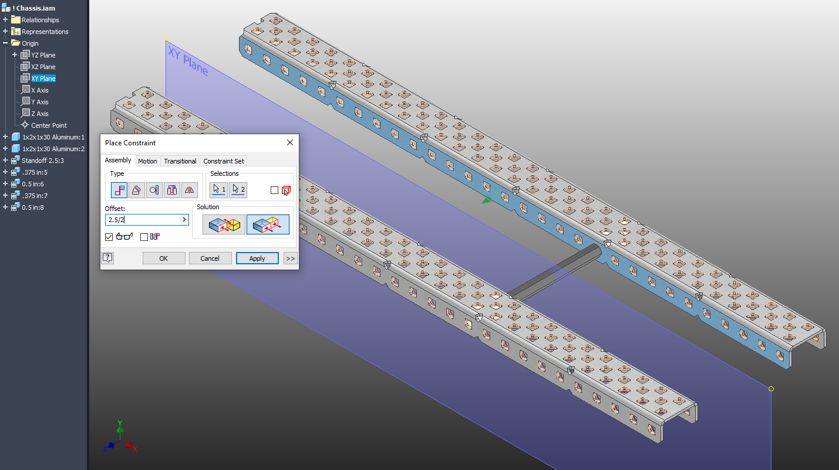Switch to the Assembly tab

point(118,161)
